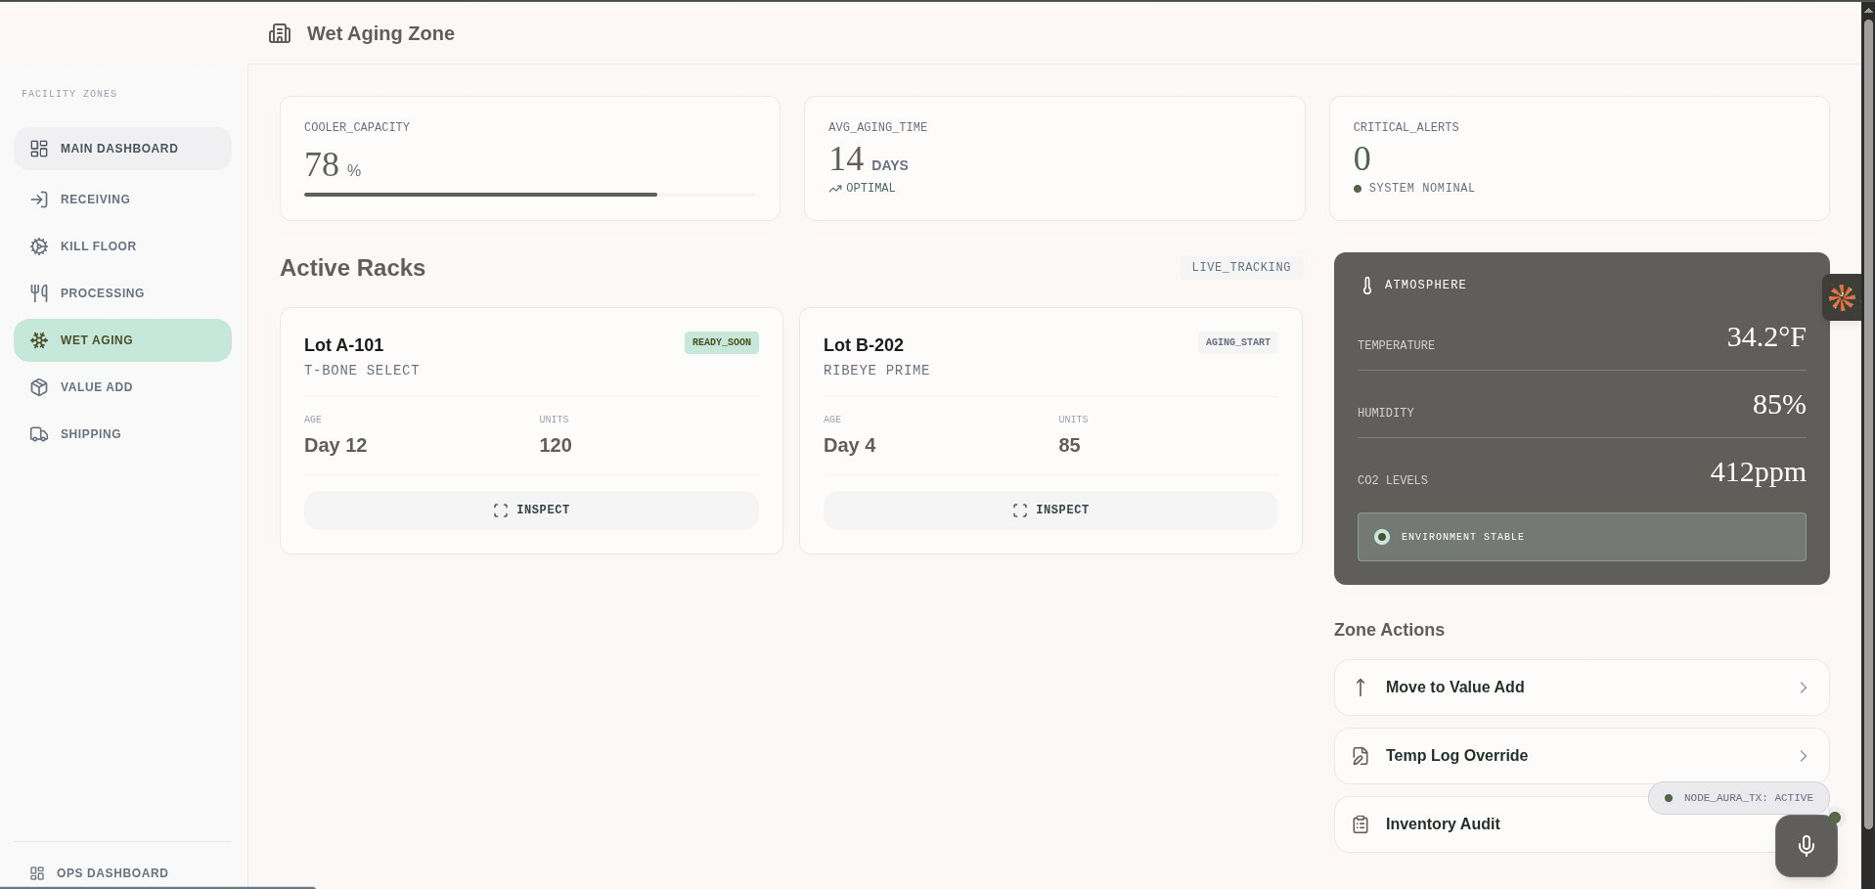Navigate to Kill Floor zone

tap(122, 246)
